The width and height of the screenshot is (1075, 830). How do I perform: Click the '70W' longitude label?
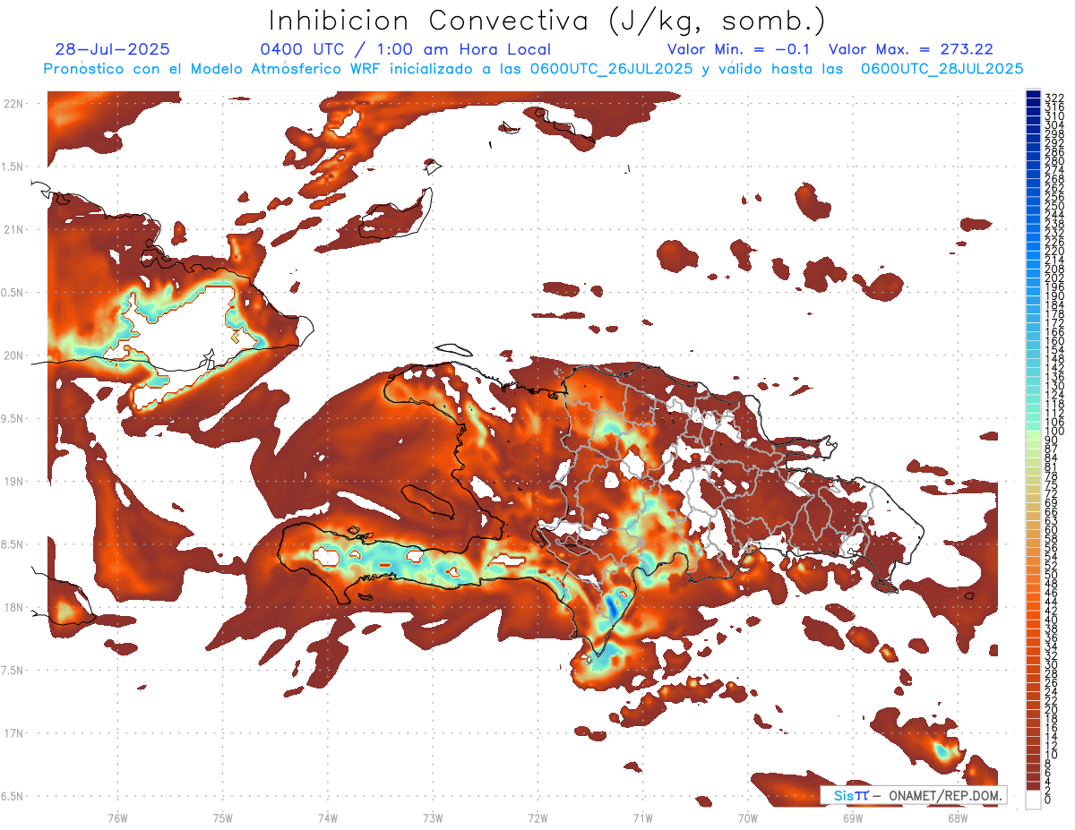coord(748,817)
